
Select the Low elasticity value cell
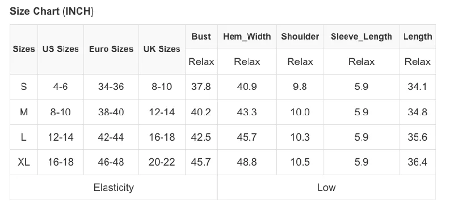tap(327, 188)
